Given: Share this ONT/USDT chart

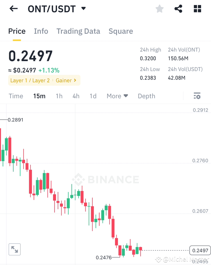Looking at the screenshot, I should tap(178, 9).
